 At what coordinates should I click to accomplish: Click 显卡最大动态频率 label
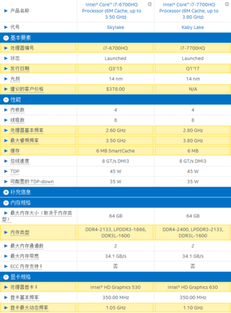(x=29, y=308)
